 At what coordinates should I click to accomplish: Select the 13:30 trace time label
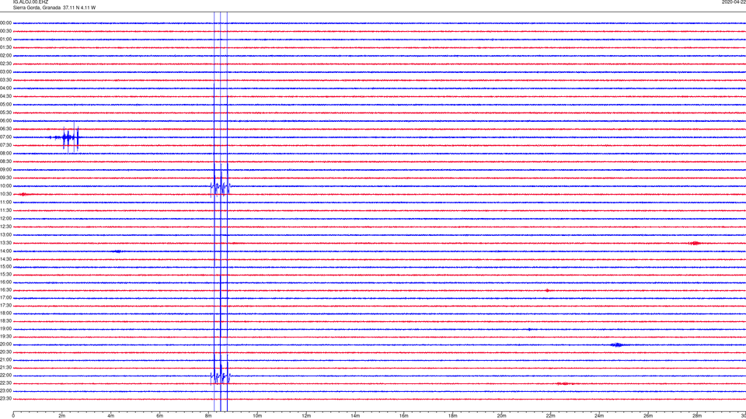pyautogui.click(x=5, y=243)
